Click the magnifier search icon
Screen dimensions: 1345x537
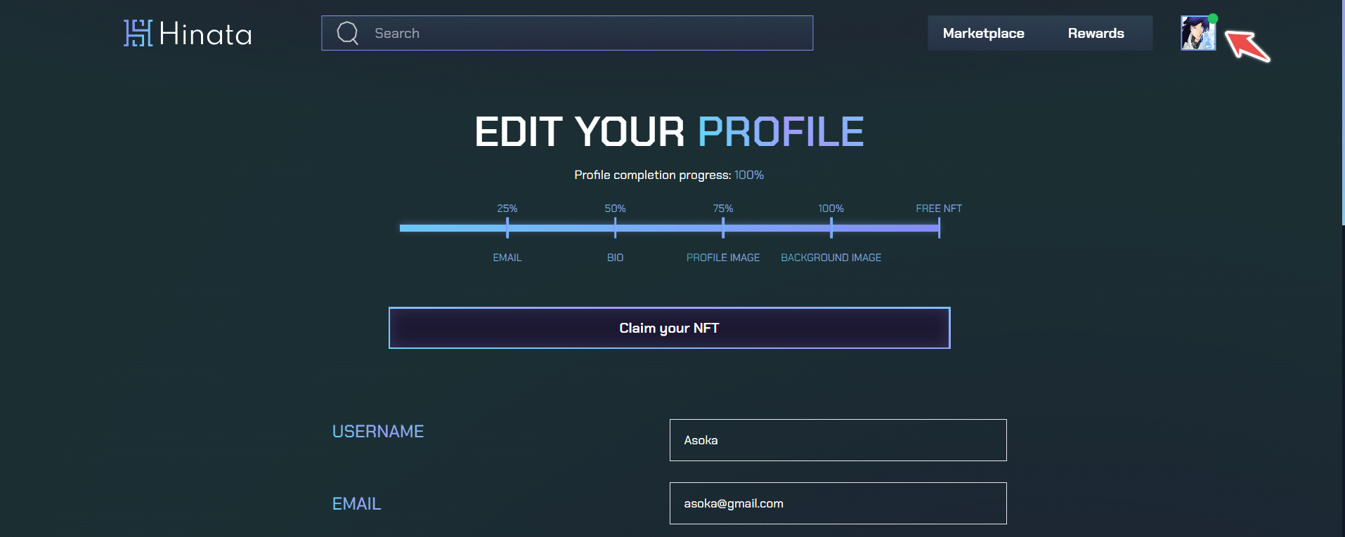348,33
